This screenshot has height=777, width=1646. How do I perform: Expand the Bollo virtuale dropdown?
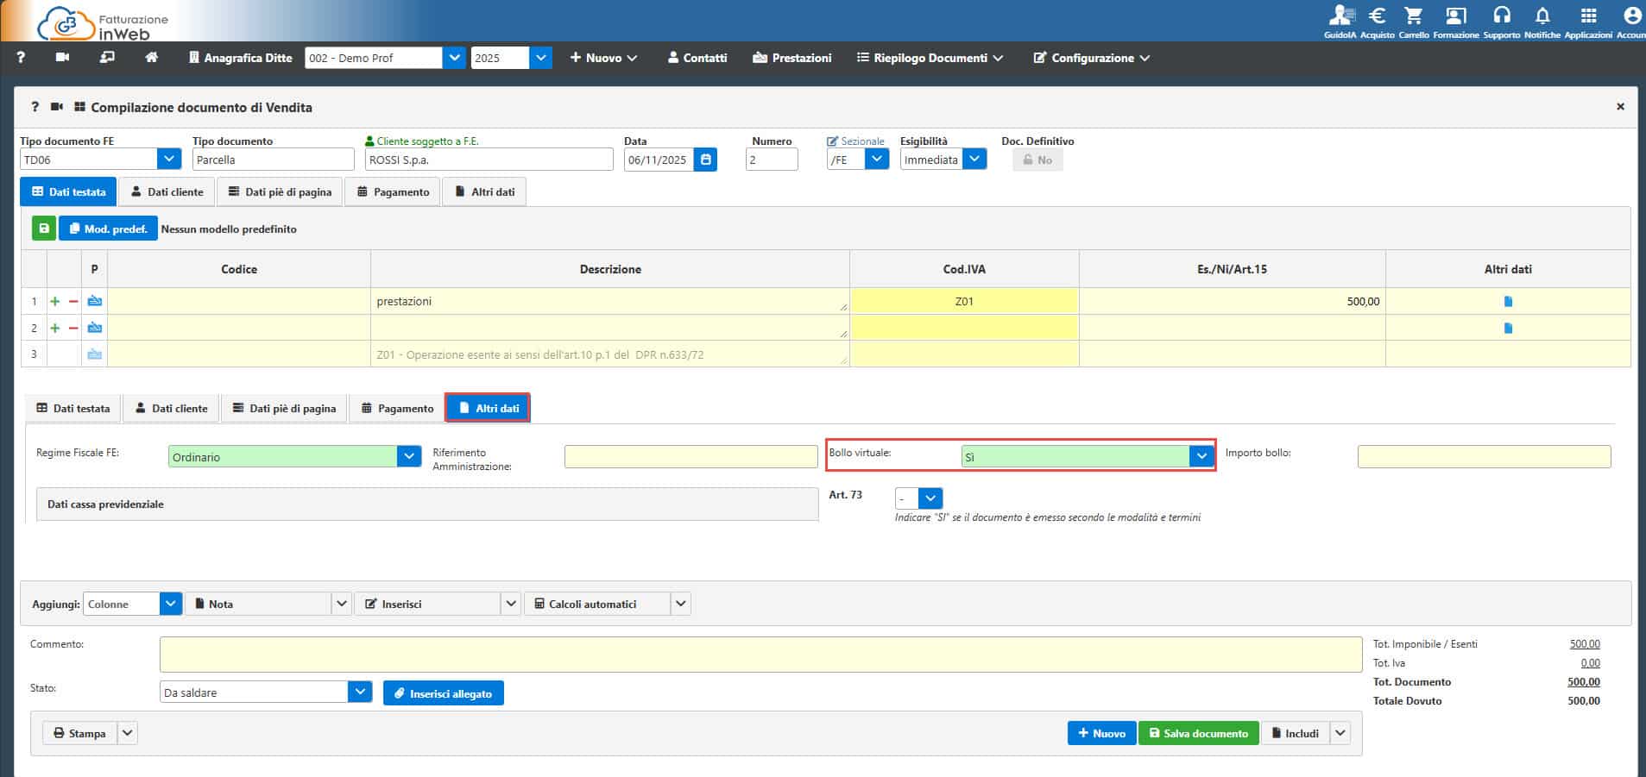pyautogui.click(x=1201, y=457)
